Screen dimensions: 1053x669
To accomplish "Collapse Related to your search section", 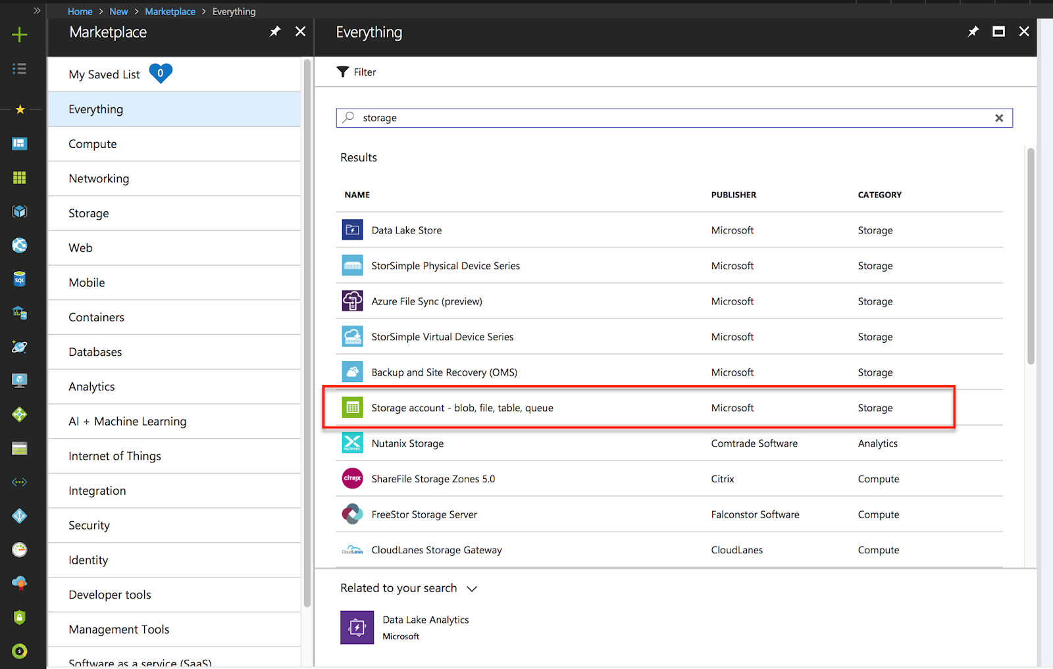I will (x=472, y=589).
